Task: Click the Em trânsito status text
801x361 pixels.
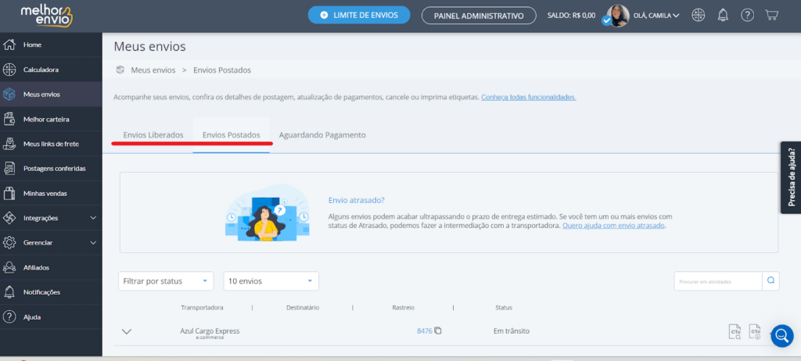Action: (512, 331)
